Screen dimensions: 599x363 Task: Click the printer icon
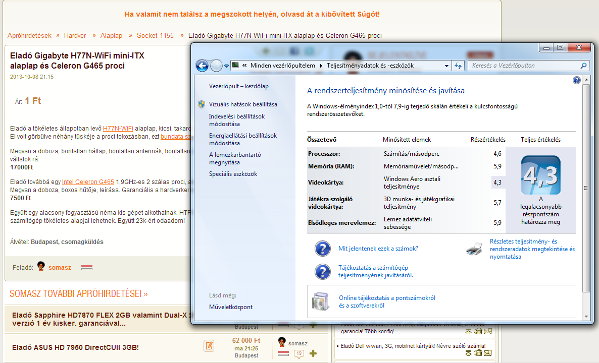point(474,249)
